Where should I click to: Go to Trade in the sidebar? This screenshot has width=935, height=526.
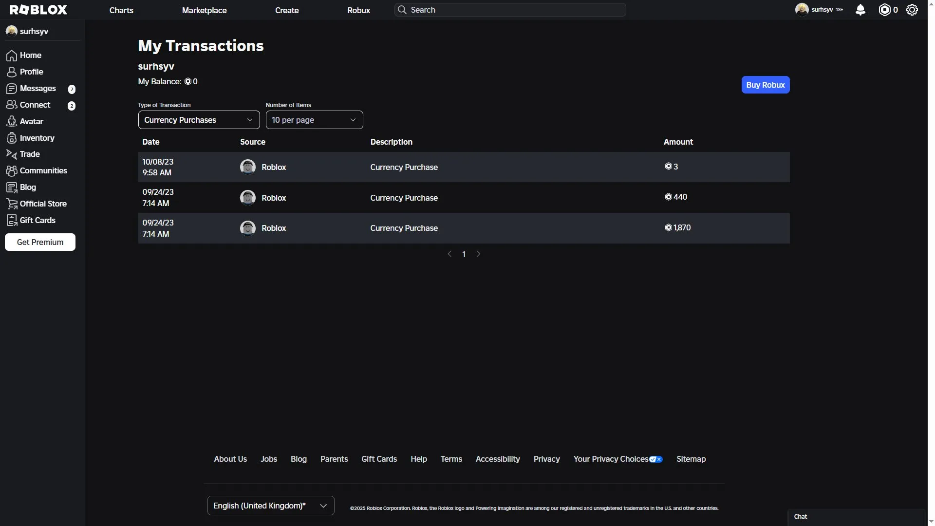pyautogui.click(x=29, y=154)
